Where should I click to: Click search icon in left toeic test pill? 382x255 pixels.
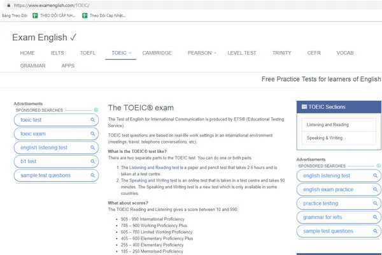tap(92, 120)
